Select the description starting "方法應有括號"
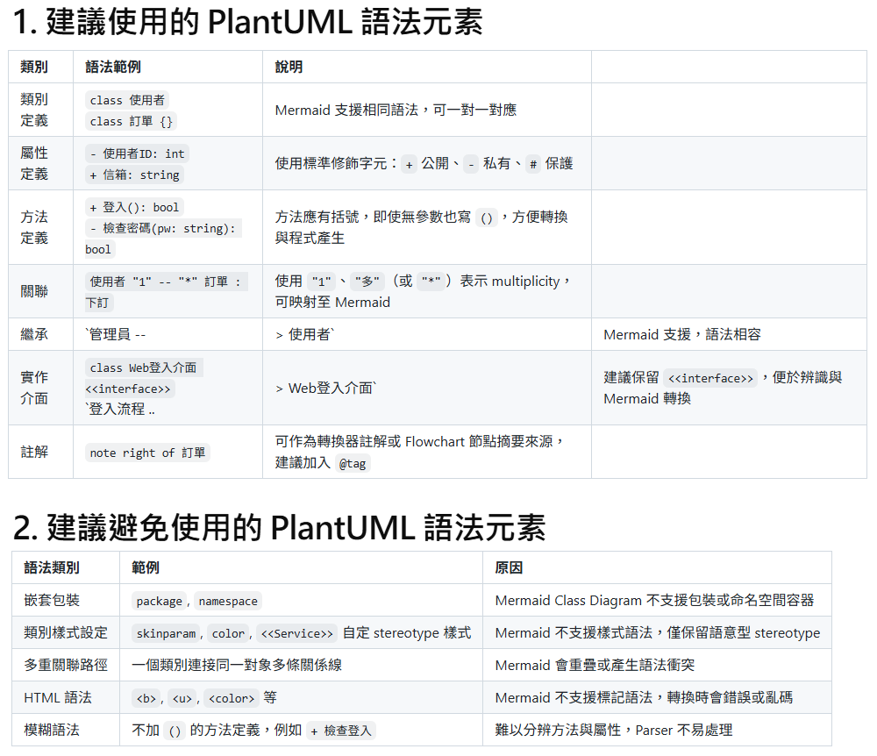Viewport: 877px width, 756px height. [x=422, y=227]
